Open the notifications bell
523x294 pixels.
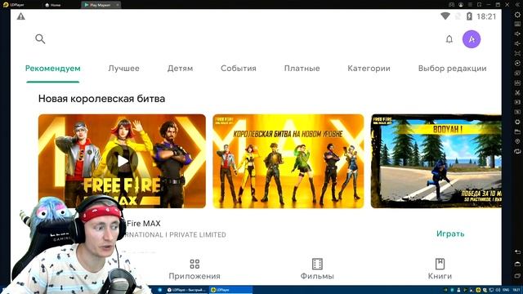coord(449,39)
